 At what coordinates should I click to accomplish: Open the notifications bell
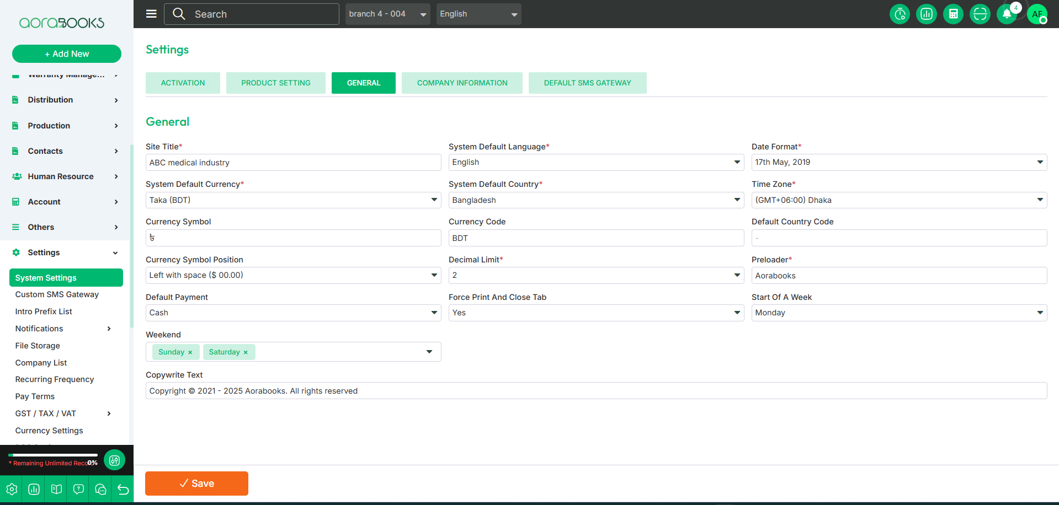[x=1007, y=14]
